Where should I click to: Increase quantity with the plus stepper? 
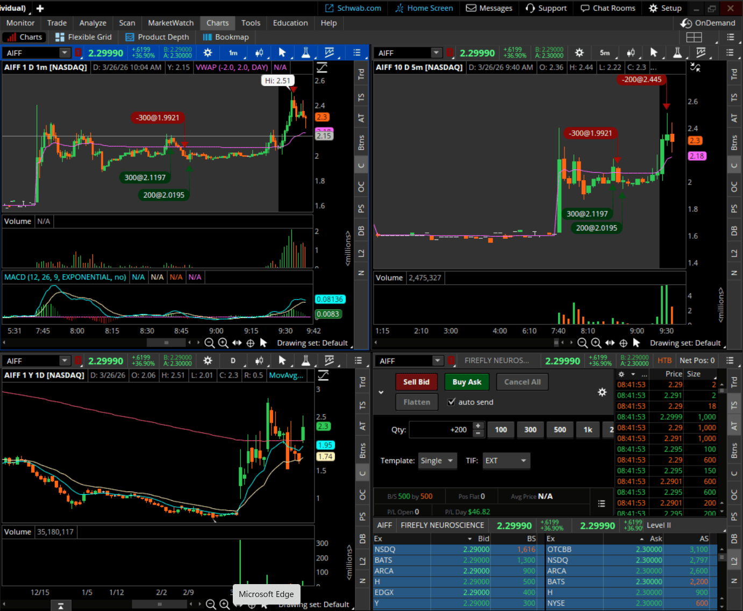pos(478,426)
